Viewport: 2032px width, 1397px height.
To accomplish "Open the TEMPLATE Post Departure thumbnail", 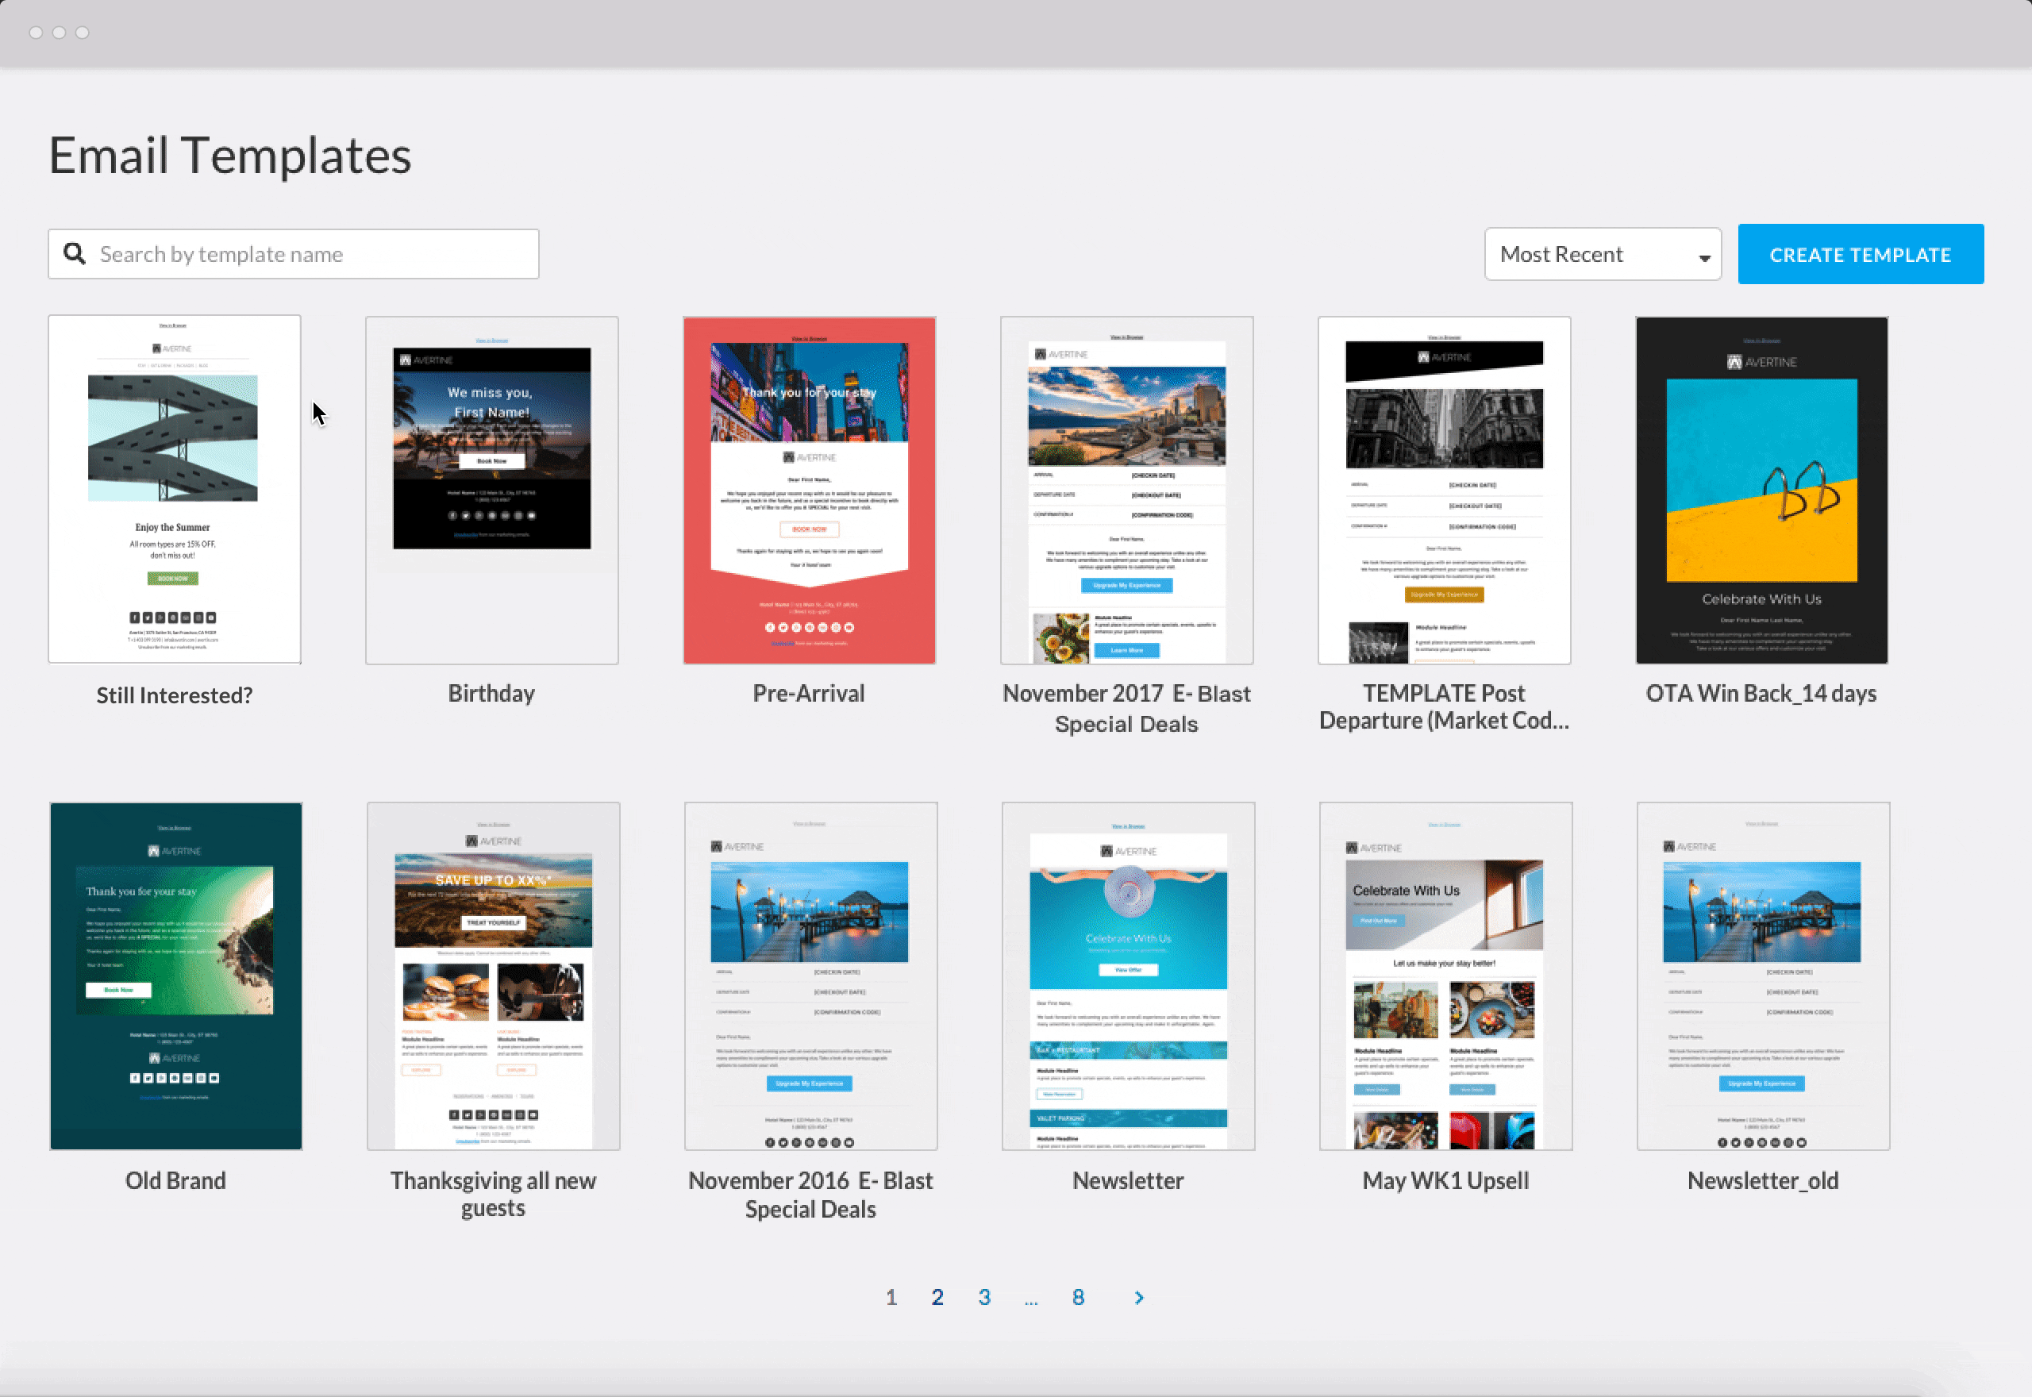I will coord(1444,491).
